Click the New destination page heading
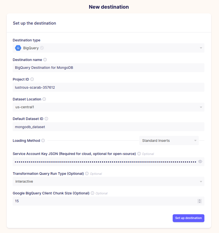 (109, 7)
